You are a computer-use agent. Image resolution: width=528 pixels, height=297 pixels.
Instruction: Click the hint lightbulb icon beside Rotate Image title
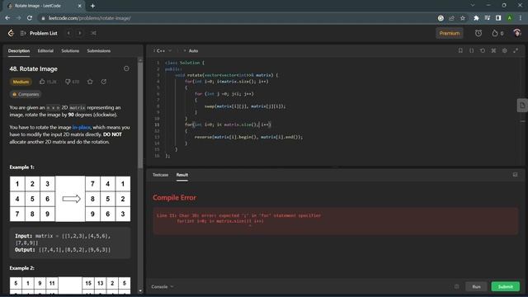pyautogui.click(x=126, y=68)
